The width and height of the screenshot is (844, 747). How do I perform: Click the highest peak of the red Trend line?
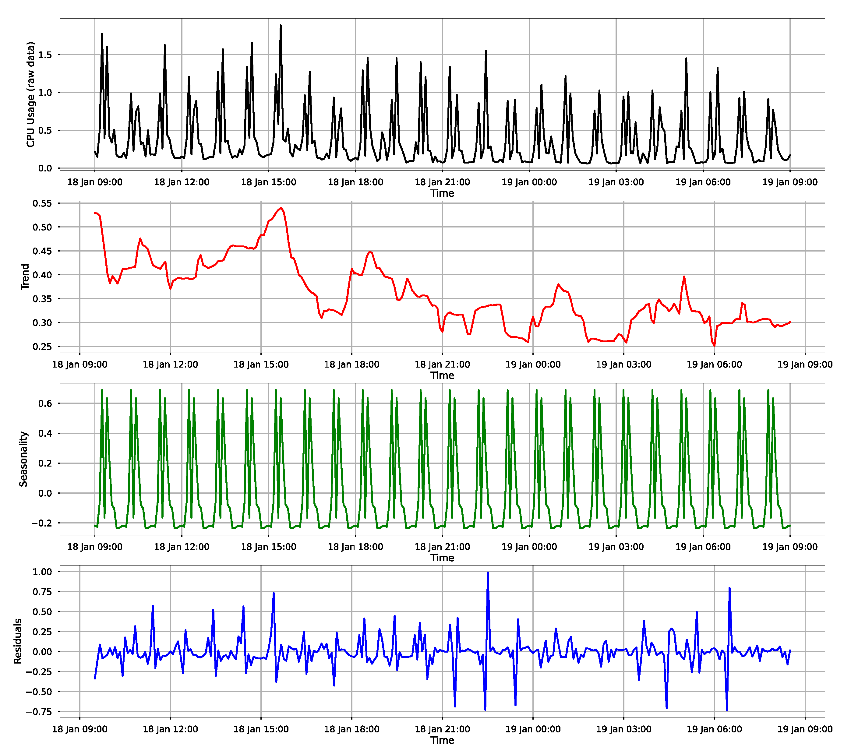coord(281,208)
